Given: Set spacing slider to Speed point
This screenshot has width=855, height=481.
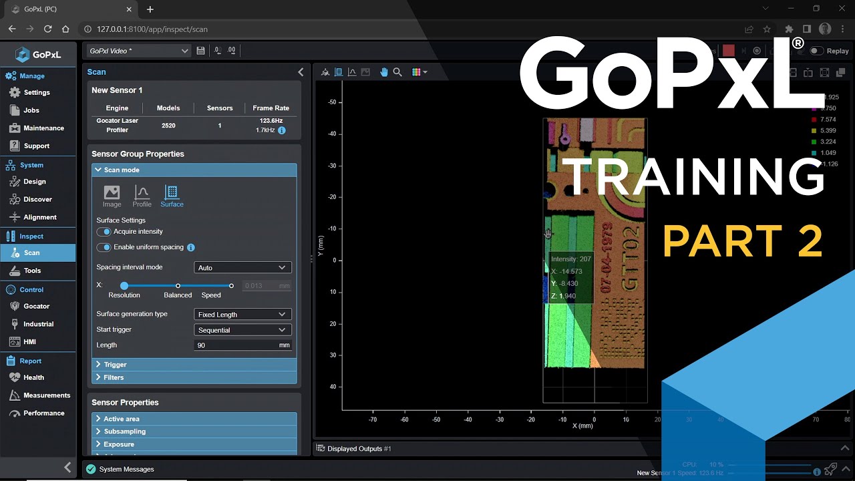Looking at the screenshot, I should pyautogui.click(x=231, y=286).
